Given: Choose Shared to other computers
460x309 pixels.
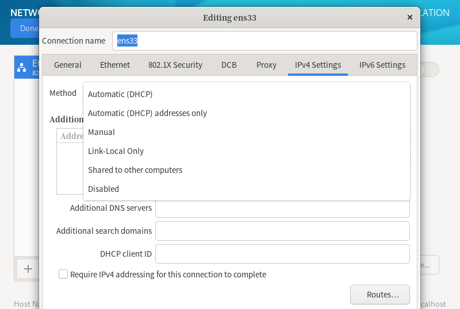Looking at the screenshot, I should (x=135, y=170).
